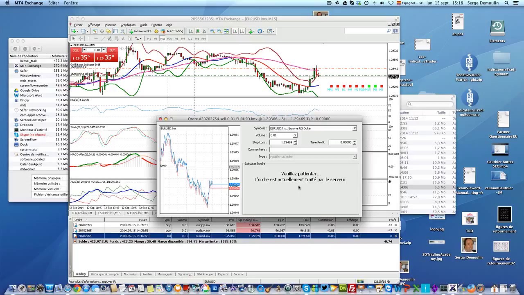Click the zoom out magnifier icon
This screenshot has width=524, height=295.
[x=219, y=31]
